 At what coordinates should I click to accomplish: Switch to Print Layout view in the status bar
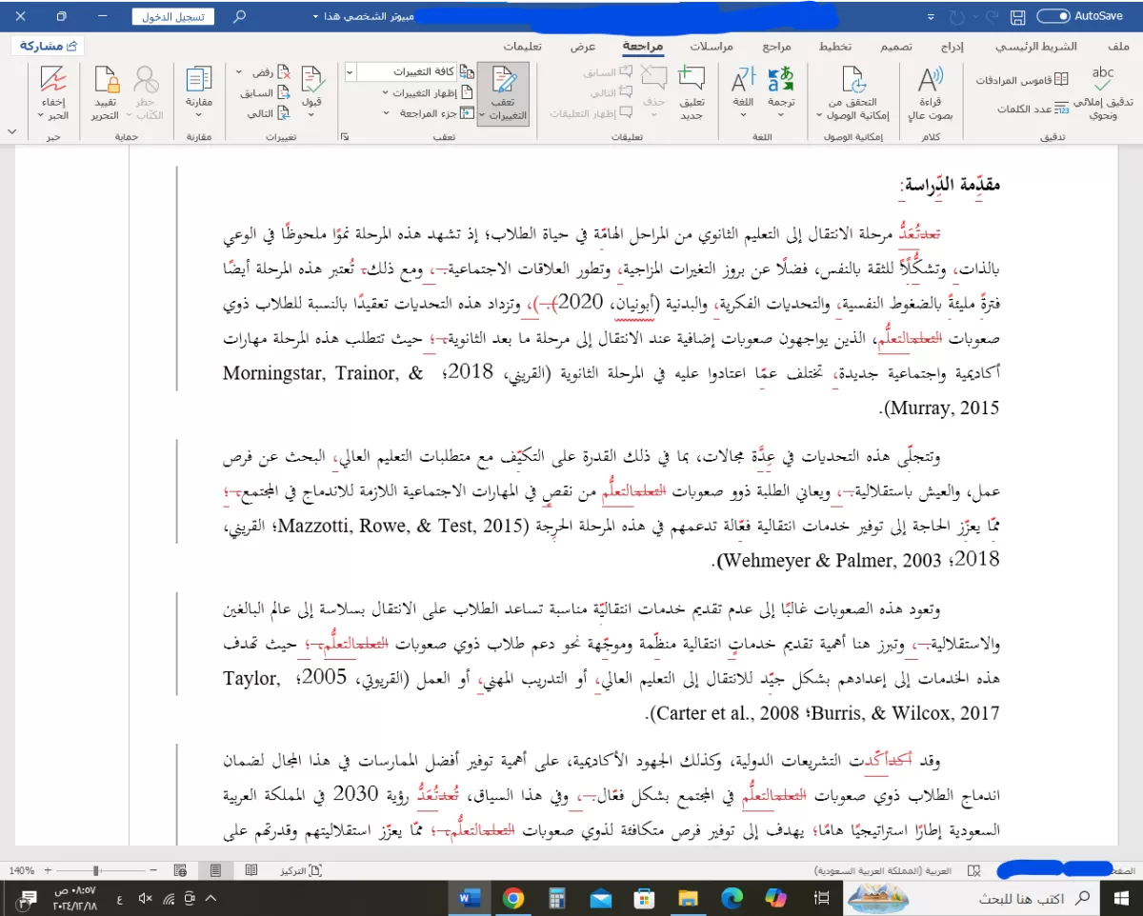[215, 870]
